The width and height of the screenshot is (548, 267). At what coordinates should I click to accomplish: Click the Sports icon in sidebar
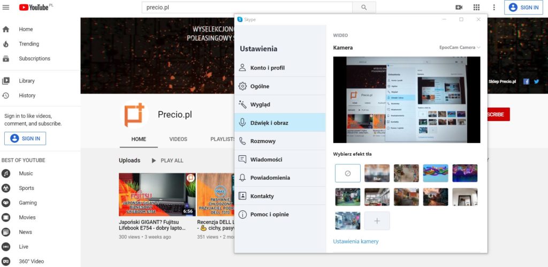[x=6, y=188]
